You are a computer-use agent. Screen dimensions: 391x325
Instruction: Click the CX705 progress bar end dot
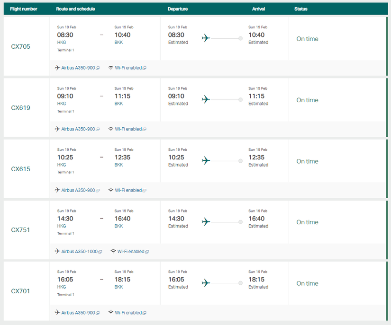click(x=240, y=38)
